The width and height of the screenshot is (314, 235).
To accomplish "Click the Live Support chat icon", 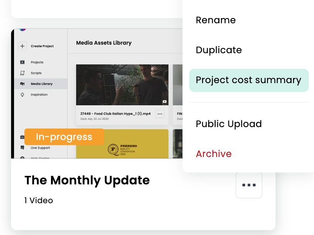I will pyautogui.click(x=22, y=148).
